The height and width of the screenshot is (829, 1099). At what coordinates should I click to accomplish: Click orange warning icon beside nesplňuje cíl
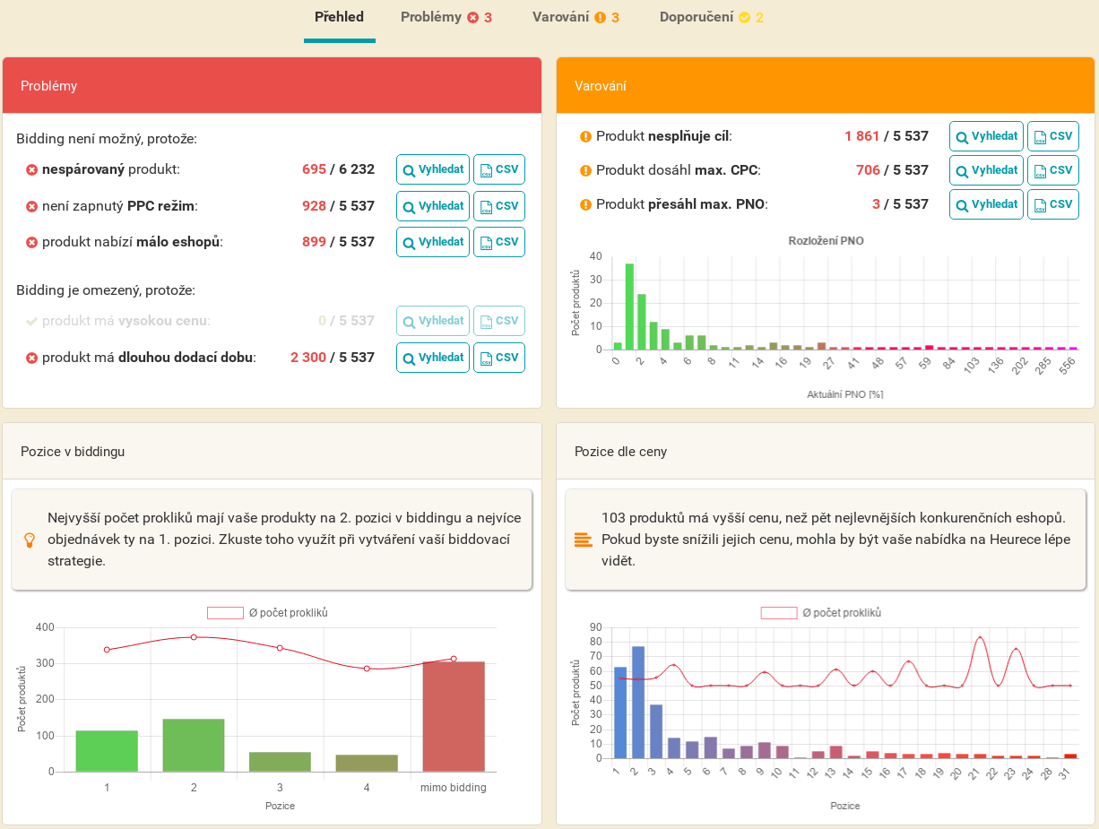tap(586, 137)
